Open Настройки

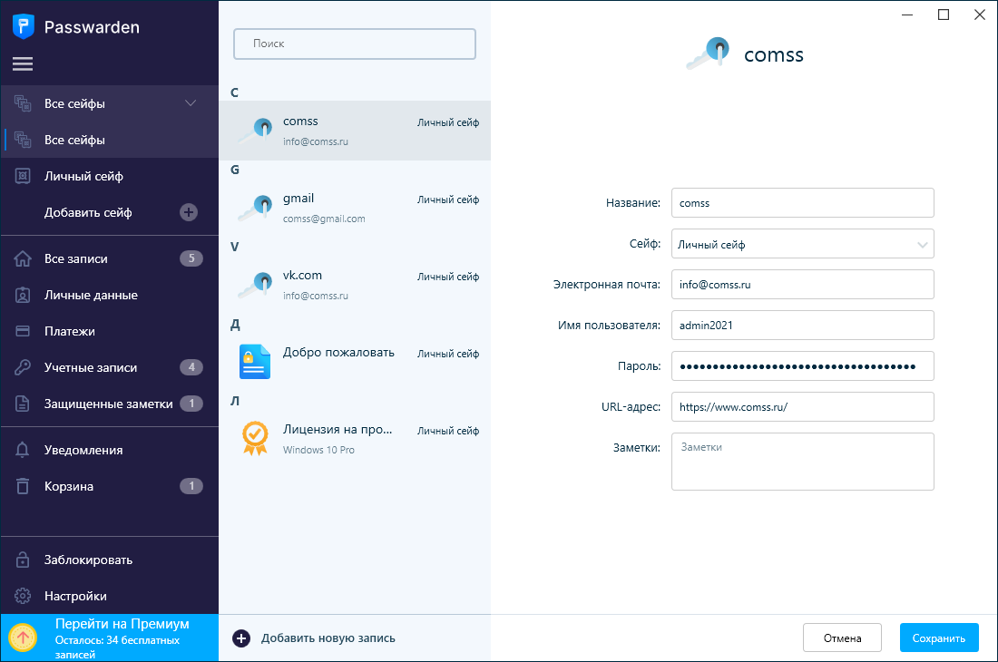point(110,596)
